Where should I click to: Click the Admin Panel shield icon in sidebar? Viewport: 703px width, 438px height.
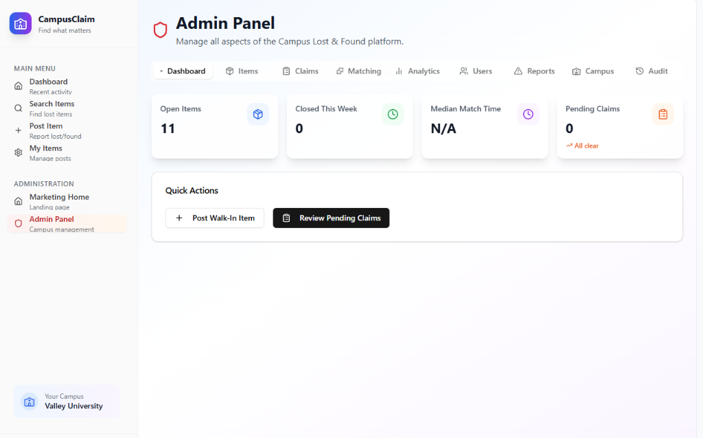click(x=19, y=223)
